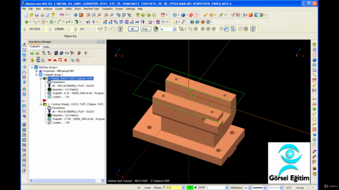The height and width of the screenshot is (190, 339).
Task: Toggle the 2D mode in status bar
Action: point(139,188)
